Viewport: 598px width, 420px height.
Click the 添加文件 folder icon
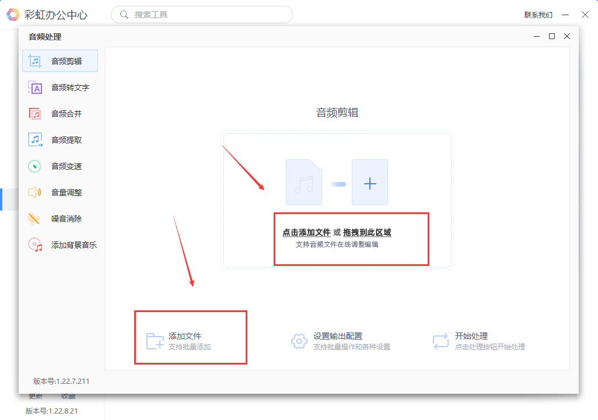155,339
